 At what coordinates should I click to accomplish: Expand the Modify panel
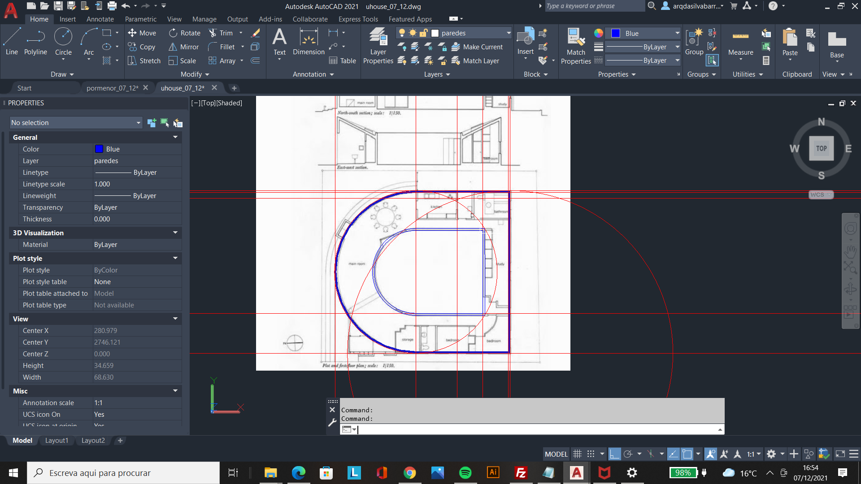click(x=195, y=74)
